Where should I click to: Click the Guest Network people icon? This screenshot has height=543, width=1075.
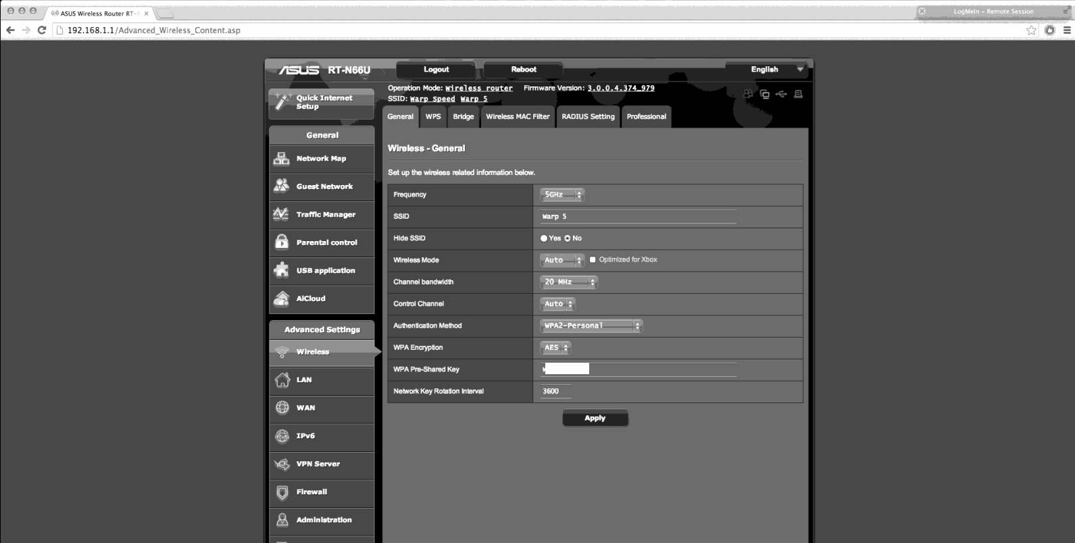[x=282, y=186]
